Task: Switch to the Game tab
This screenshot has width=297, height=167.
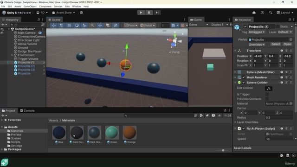Action: click(196, 19)
